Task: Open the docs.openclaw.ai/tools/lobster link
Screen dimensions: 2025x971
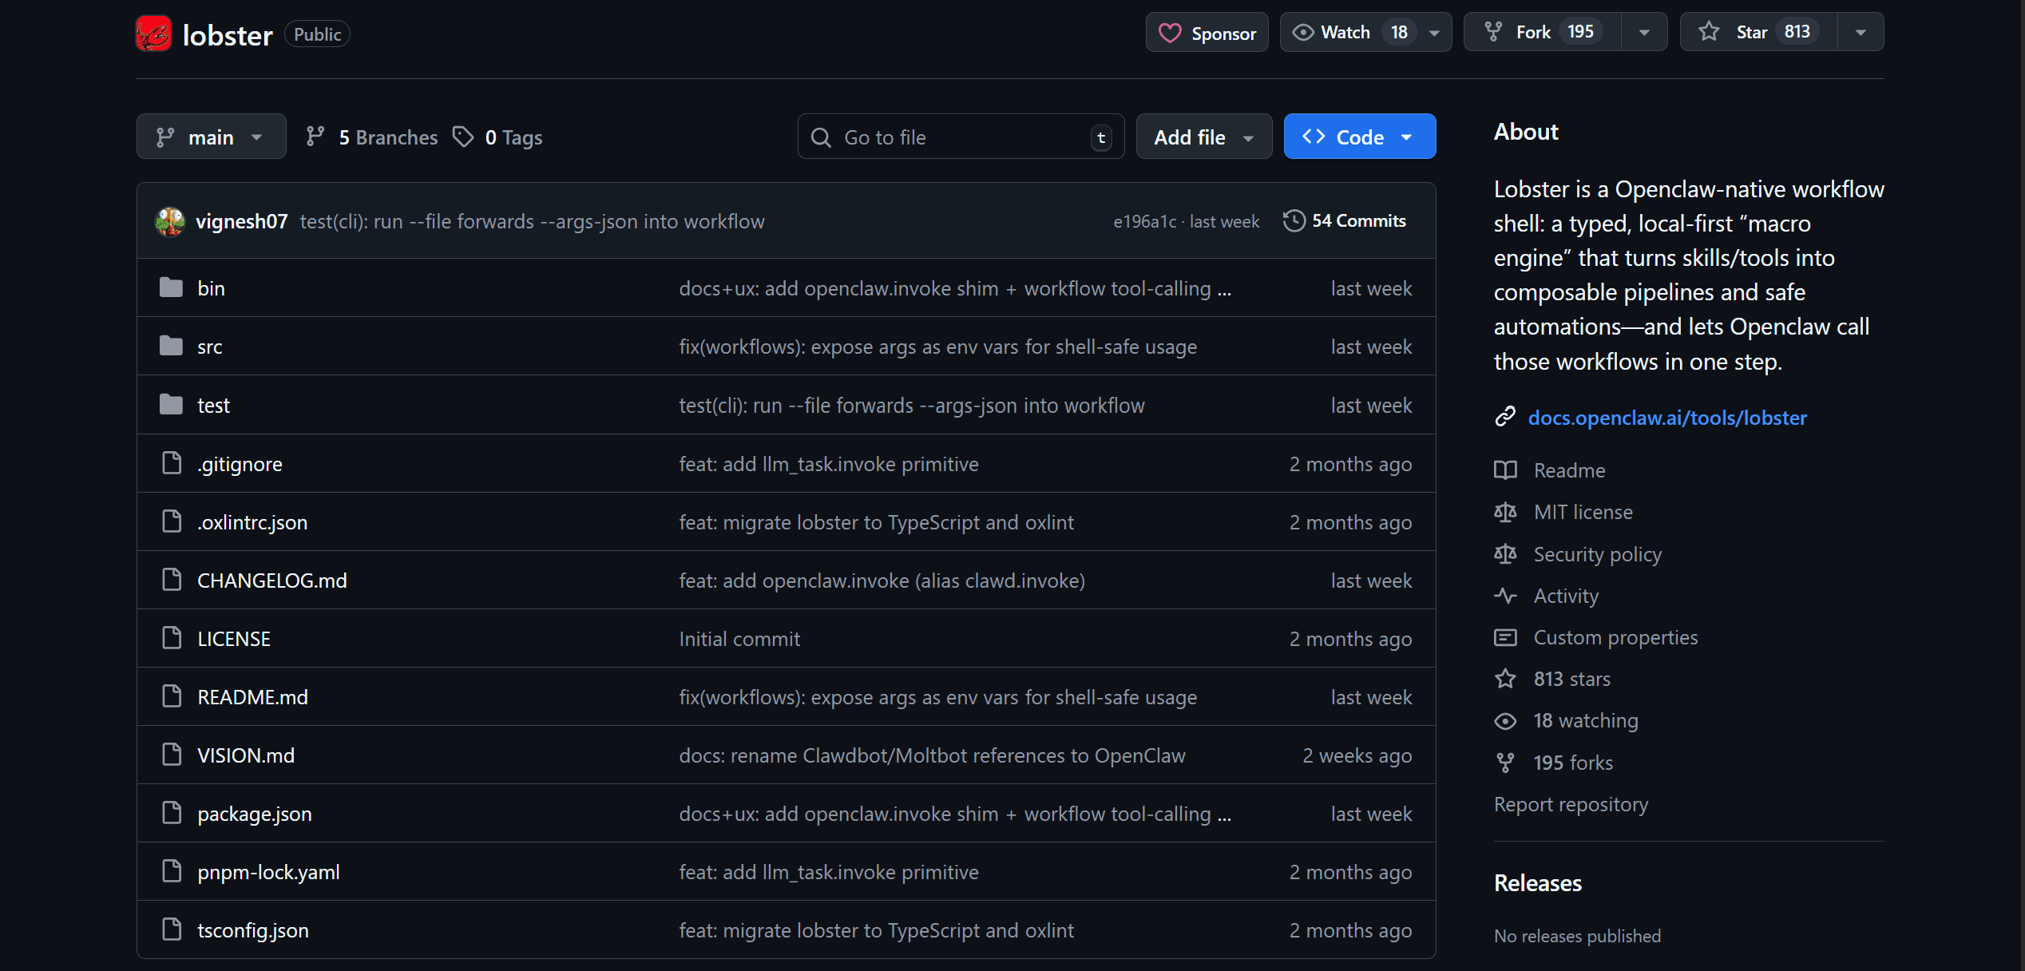Action: tap(1666, 418)
